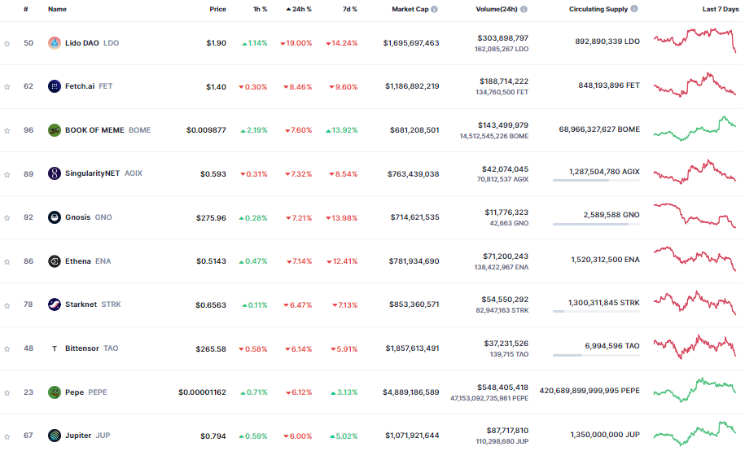
Task: Sort by Circulating Supply column header
Action: 598,9
